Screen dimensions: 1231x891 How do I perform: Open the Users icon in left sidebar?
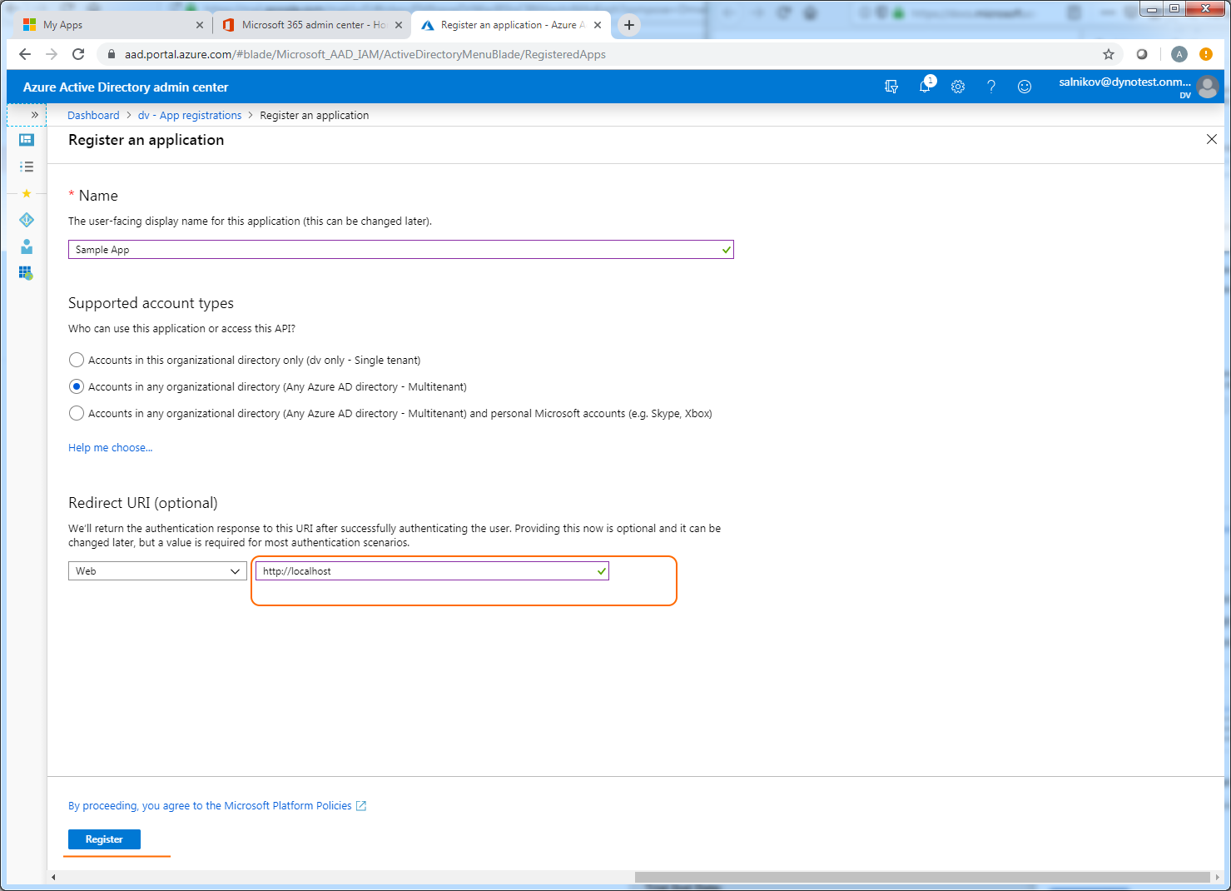(x=27, y=246)
